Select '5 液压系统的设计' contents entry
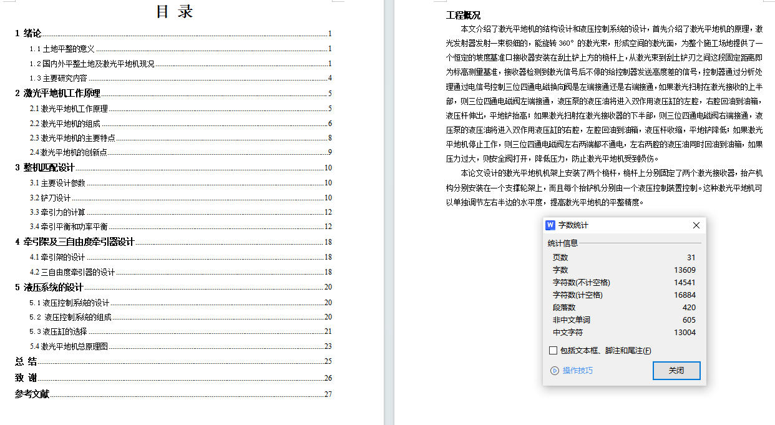 49,287
